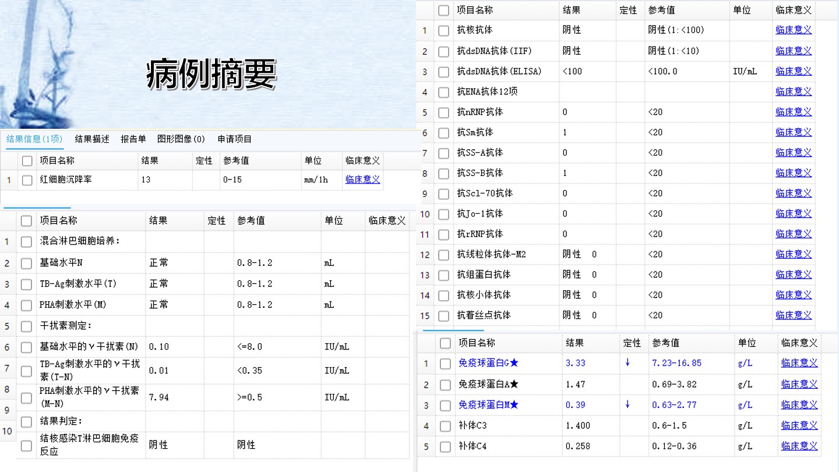
Task: Click result value 3.33
Action: [576, 363]
